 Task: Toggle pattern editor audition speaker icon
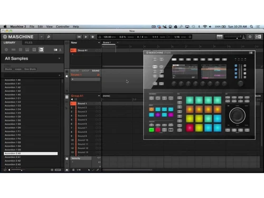[x=72, y=99]
